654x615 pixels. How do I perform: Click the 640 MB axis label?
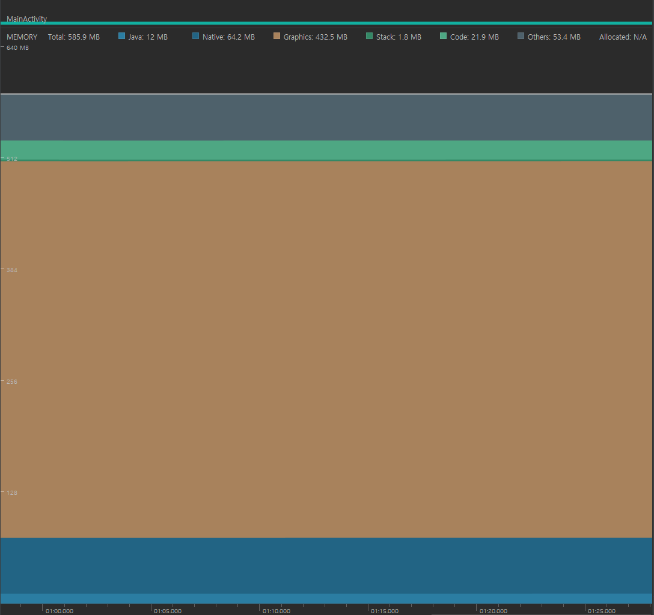17,48
